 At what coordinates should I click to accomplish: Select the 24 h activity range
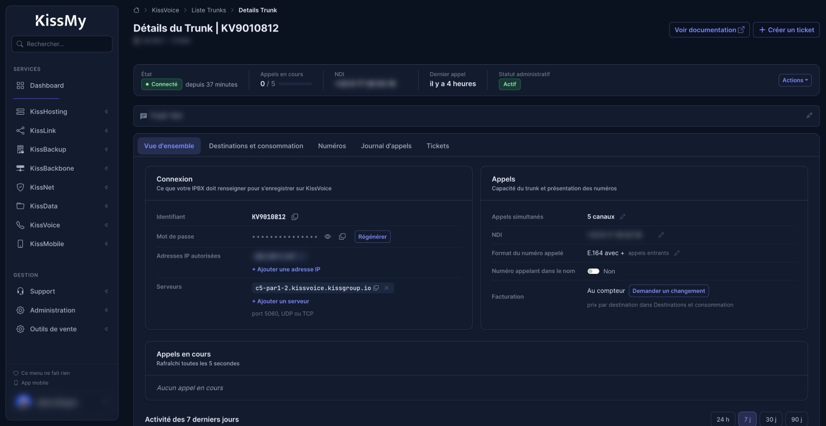(723, 419)
